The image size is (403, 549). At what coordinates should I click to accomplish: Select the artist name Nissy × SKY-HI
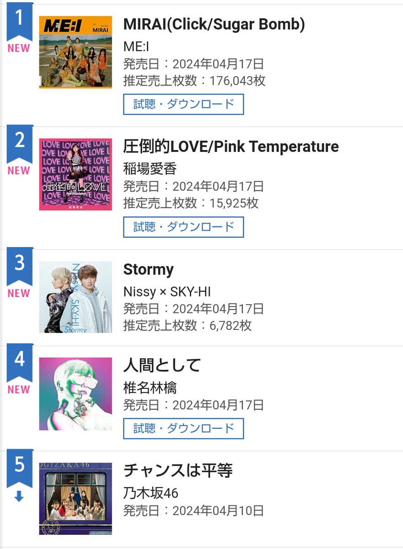click(167, 291)
